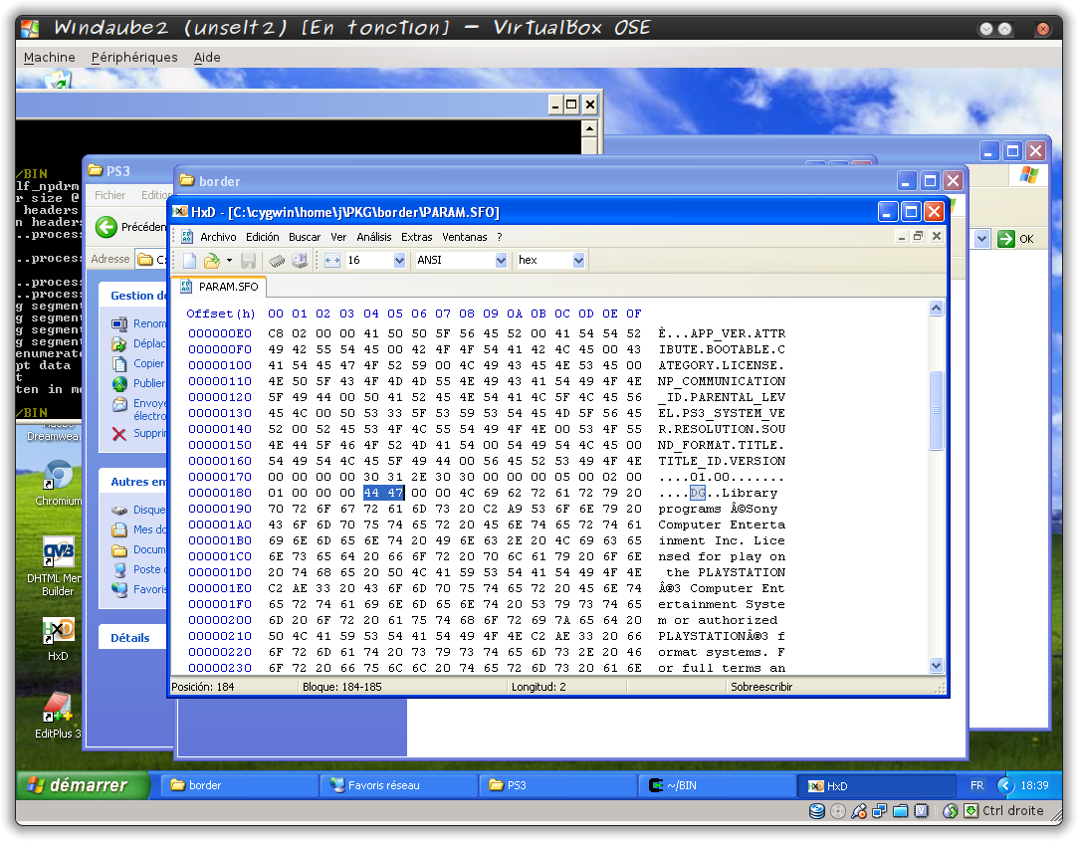Click 'Posición: 184' in status bar

click(203, 687)
